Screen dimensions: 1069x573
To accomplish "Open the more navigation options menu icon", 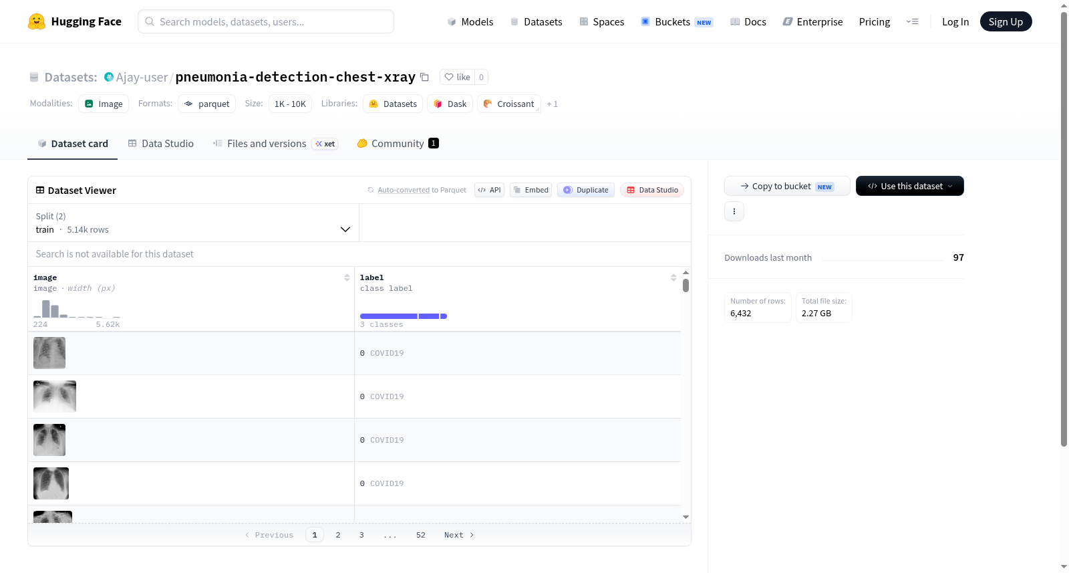I will point(912,21).
